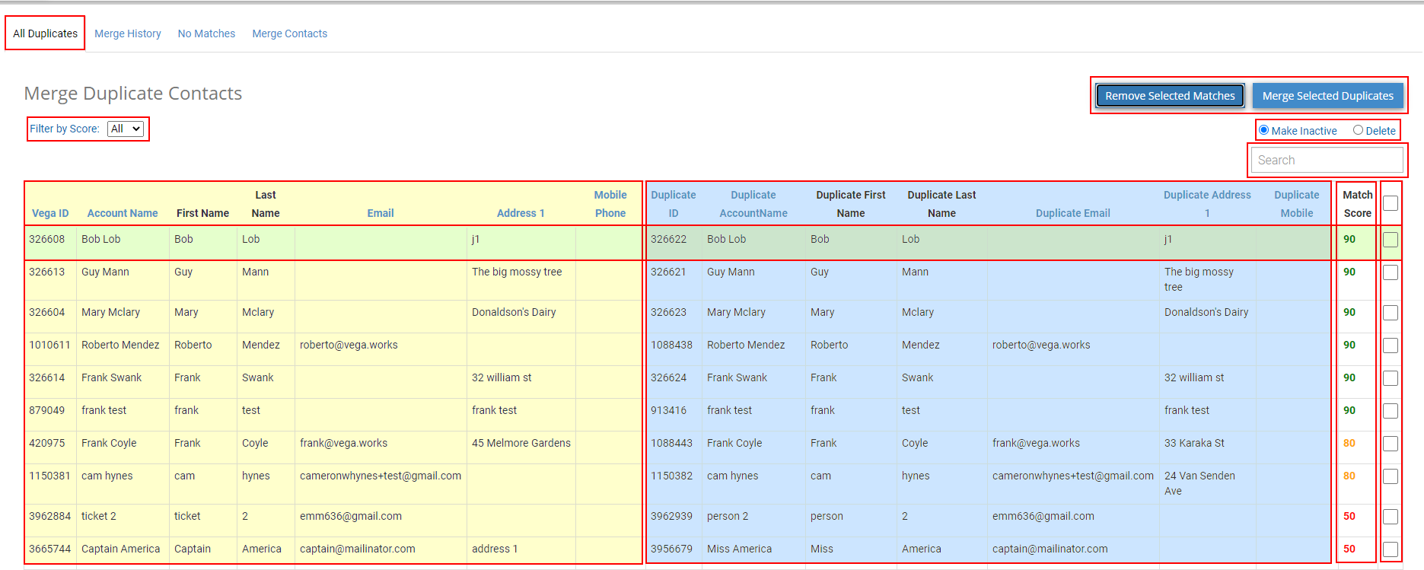Focus the Search input field

pyautogui.click(x=1327, y=160)
